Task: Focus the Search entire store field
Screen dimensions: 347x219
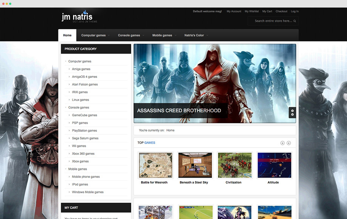Action: pyautogui.click(x=273, y=21)
